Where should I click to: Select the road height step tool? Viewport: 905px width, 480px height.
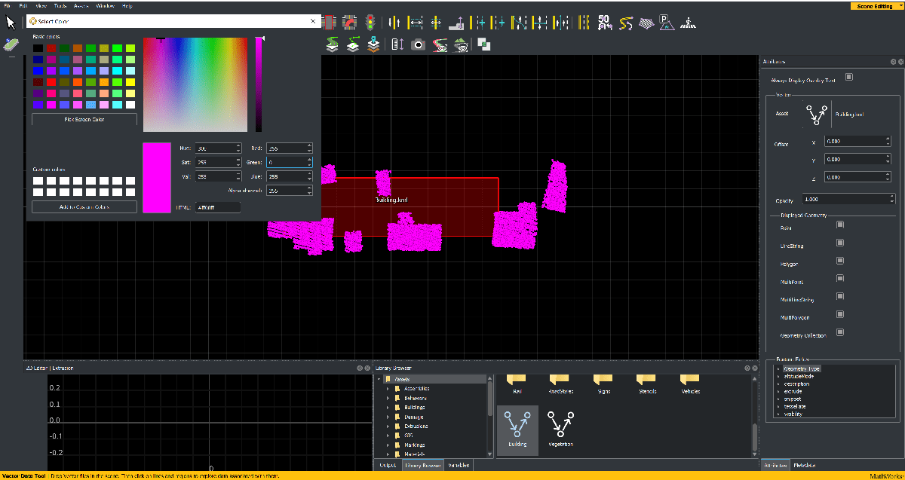(456, 23)
